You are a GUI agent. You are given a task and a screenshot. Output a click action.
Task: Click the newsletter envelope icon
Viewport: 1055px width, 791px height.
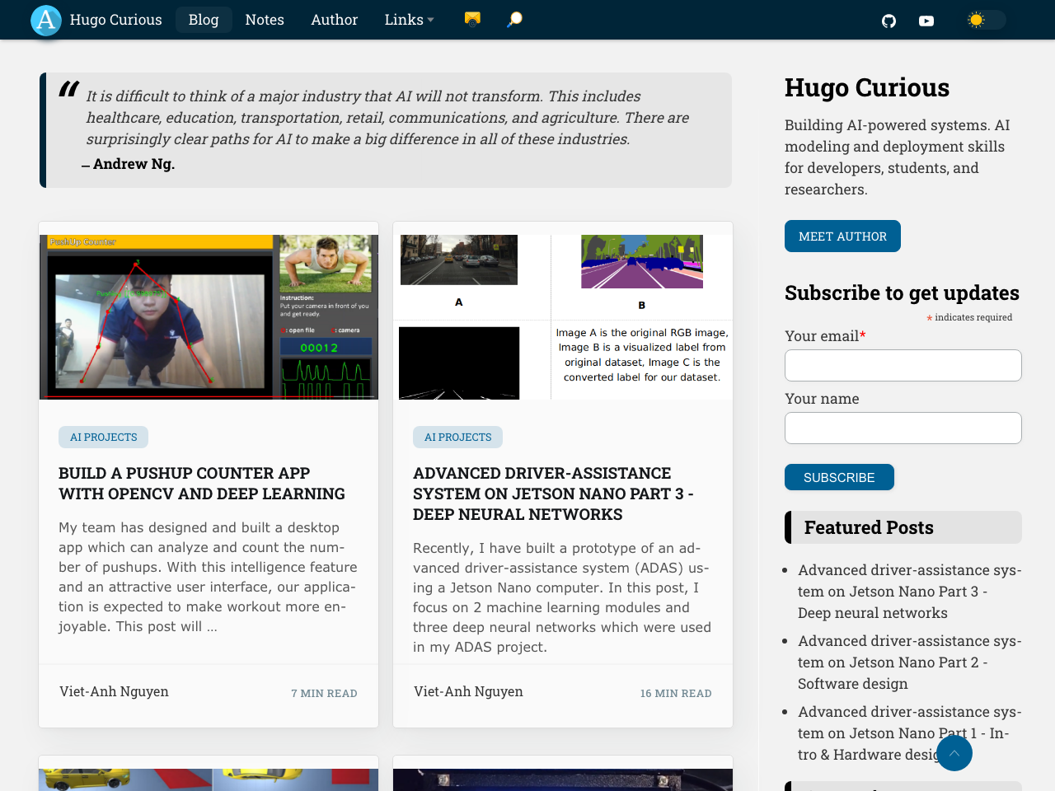tap(471, 19)
